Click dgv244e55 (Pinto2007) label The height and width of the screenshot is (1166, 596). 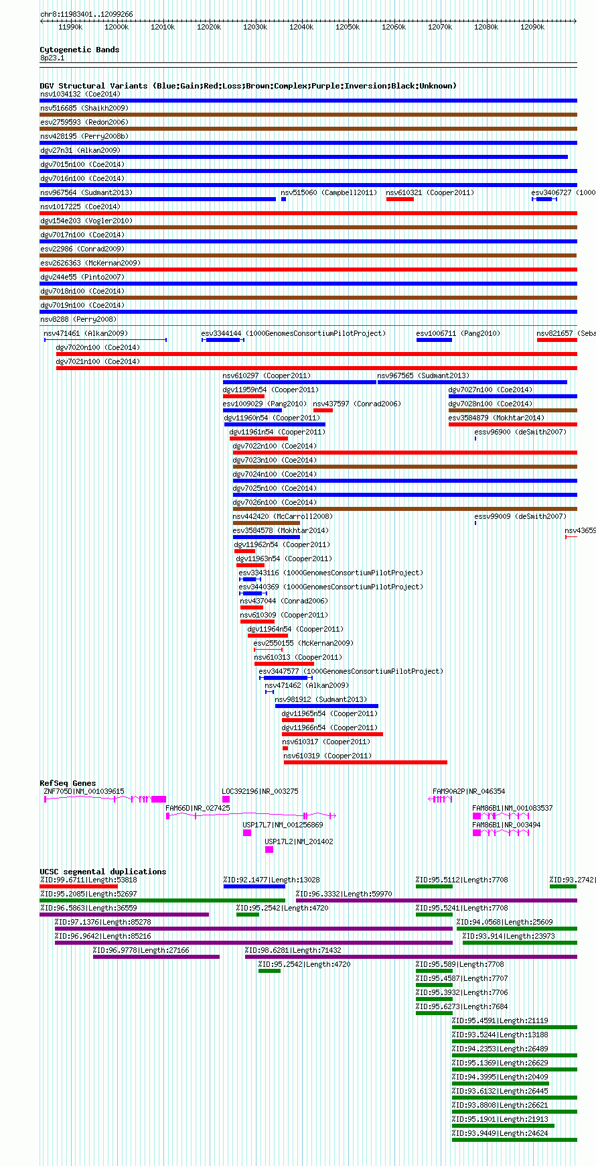pyautogui.click(x=82, y=277)
